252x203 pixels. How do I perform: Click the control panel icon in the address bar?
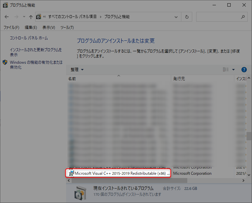pos(38,17)
